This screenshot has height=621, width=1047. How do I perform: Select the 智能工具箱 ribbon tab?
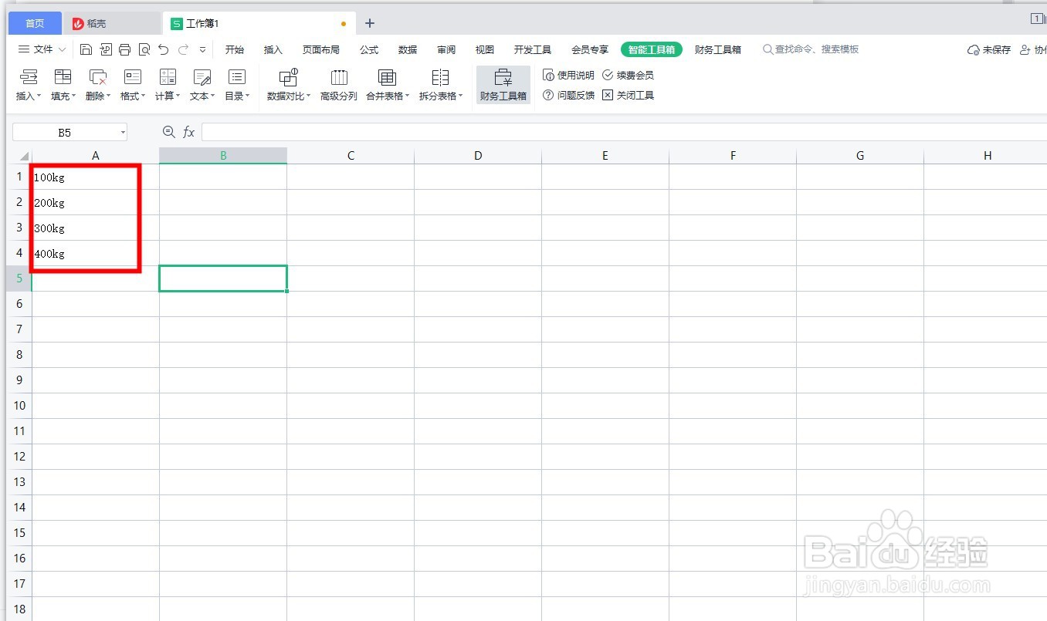pos(652,49)
